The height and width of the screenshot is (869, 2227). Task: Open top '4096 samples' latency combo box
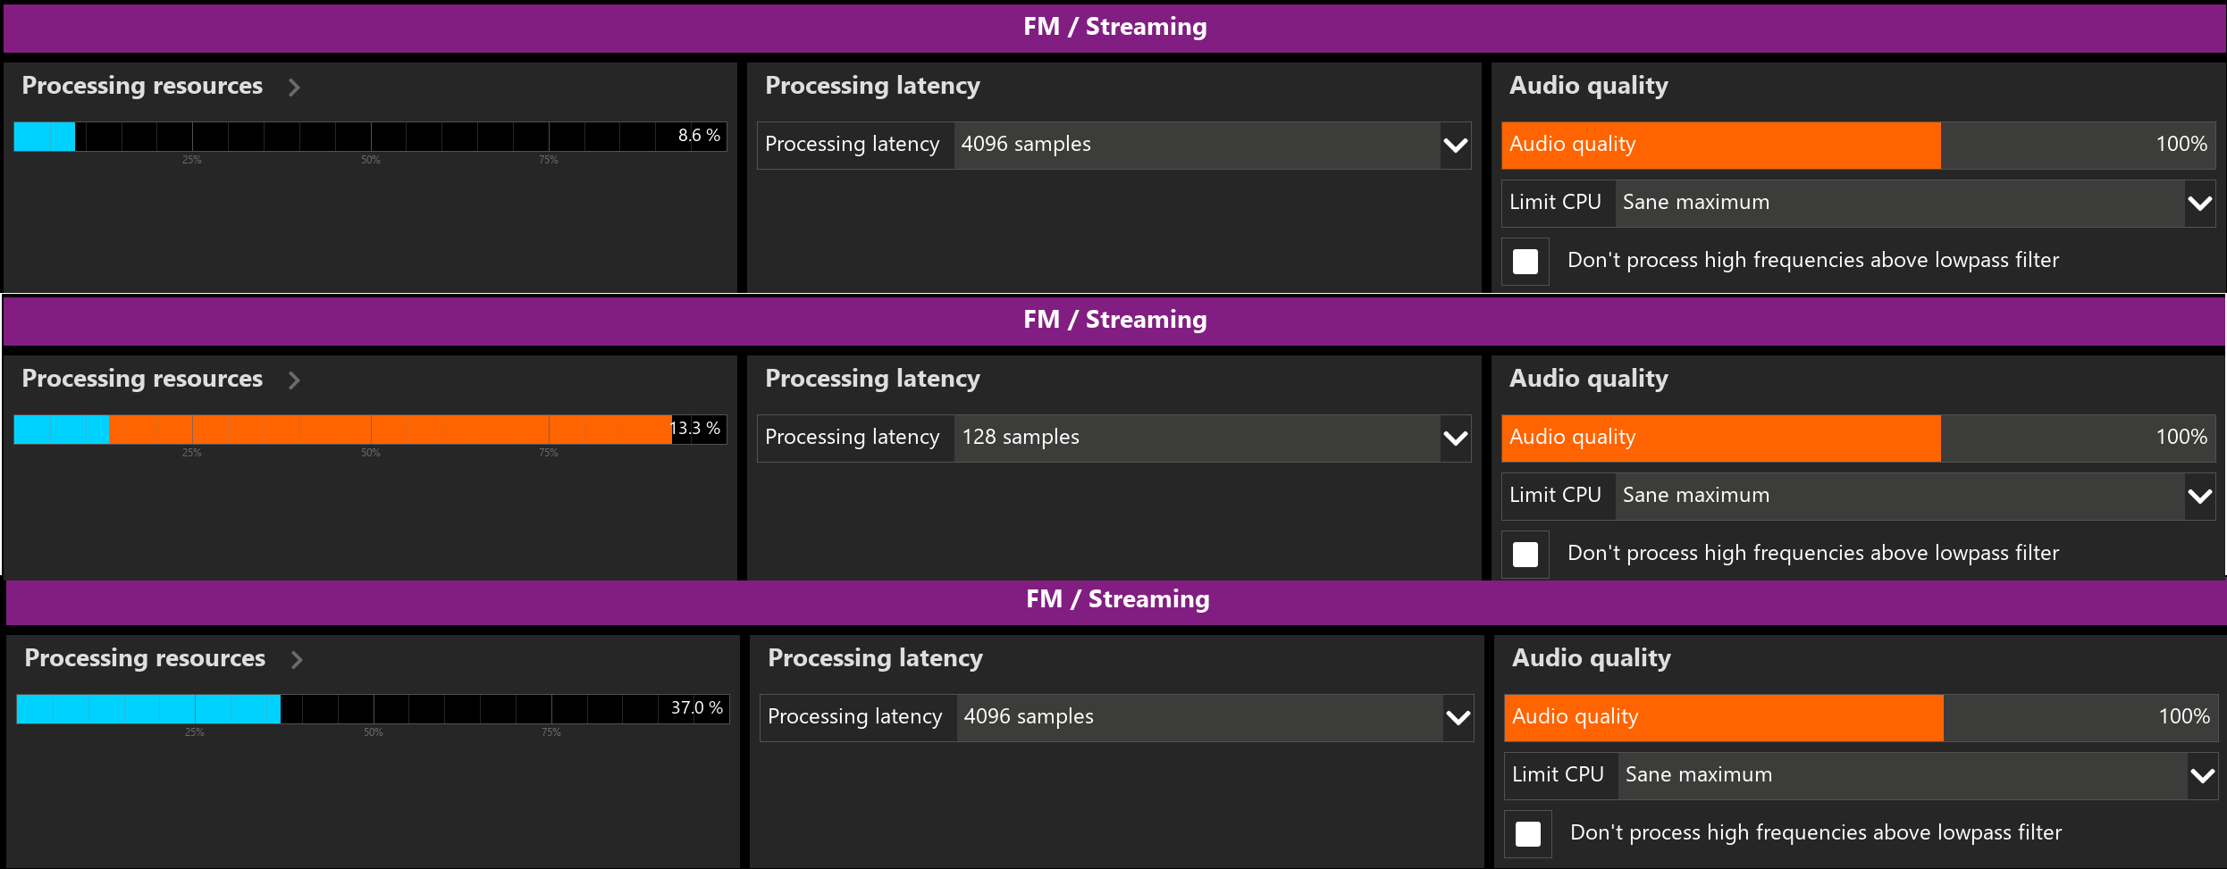(1213, 145)
